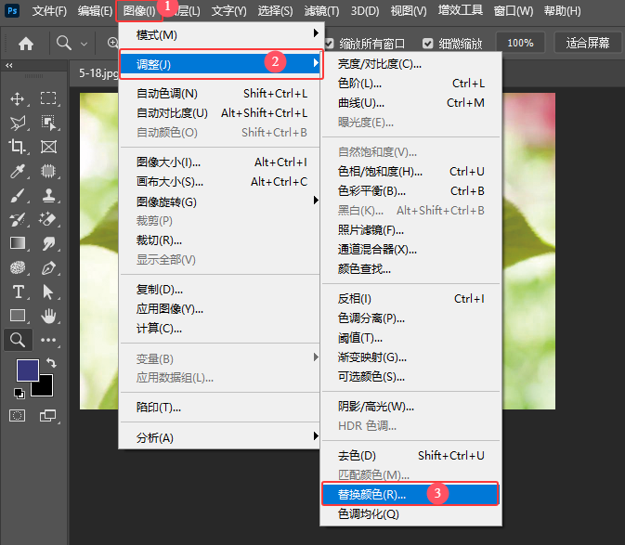Open the 滤镜(T) menu

[x=321, y=11]
